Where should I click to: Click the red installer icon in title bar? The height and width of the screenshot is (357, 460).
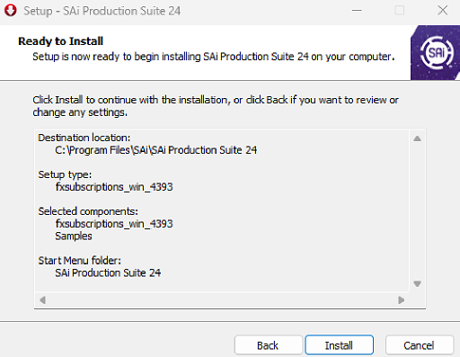[11, 11]
